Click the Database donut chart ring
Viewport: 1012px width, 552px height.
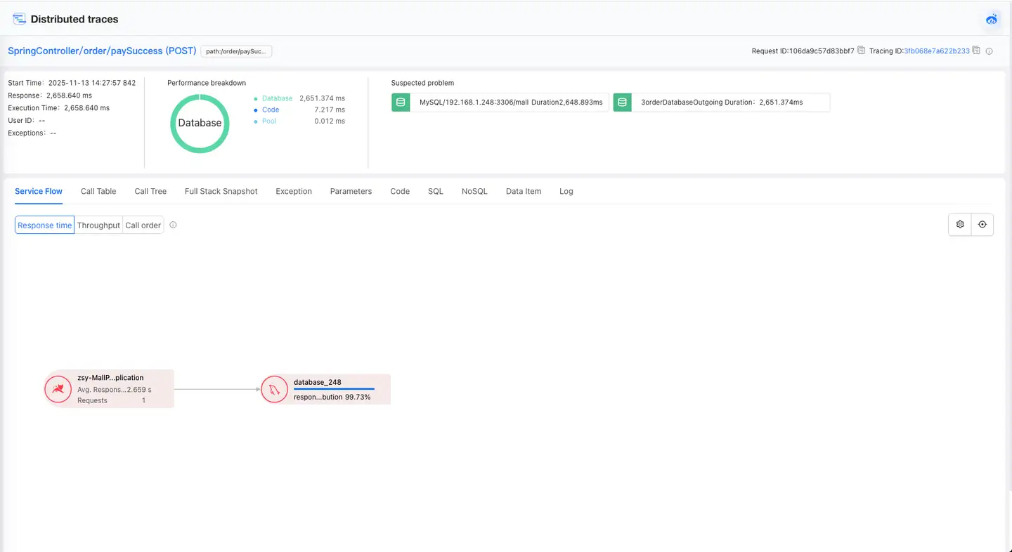pyautogui.click(x=200, y=98)
